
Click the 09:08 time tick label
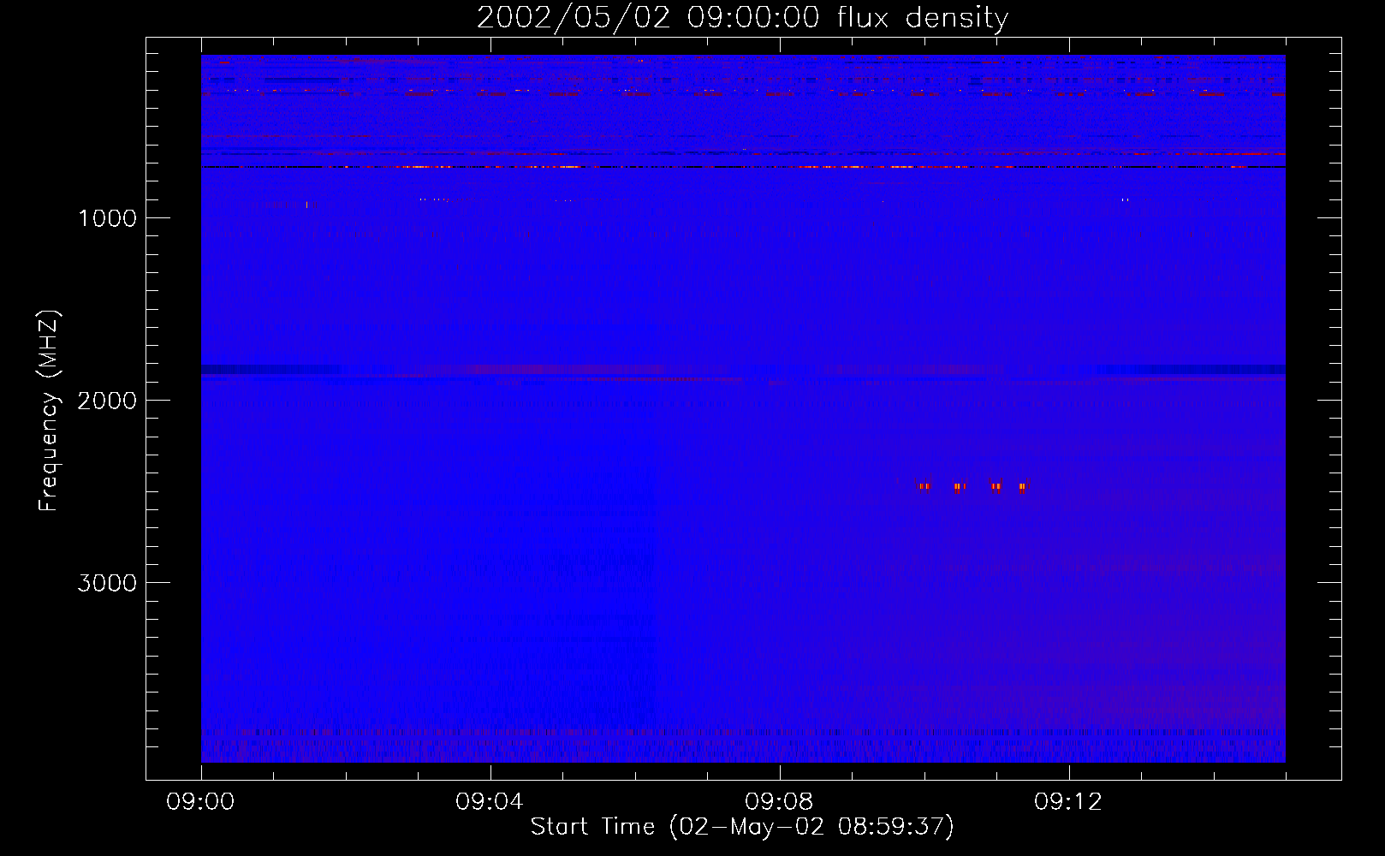(779, 802)
